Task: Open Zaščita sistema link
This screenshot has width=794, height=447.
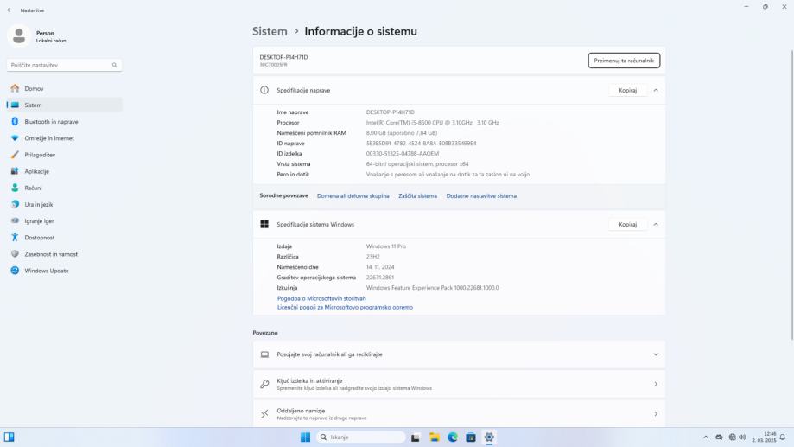Action: pyautogui.click(x=418, y=195)
